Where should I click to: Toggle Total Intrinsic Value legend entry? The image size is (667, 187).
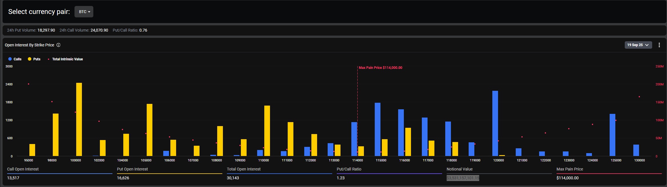click(x=65, y=59)
